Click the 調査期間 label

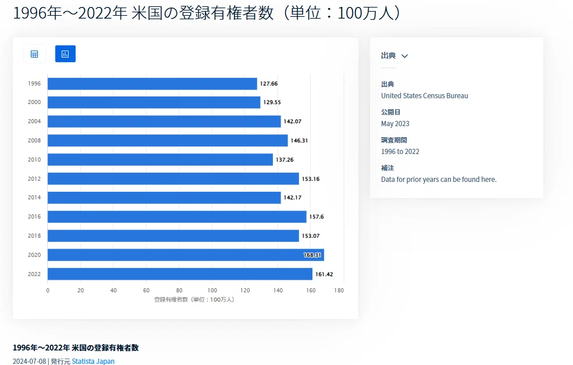click(394, 140)
